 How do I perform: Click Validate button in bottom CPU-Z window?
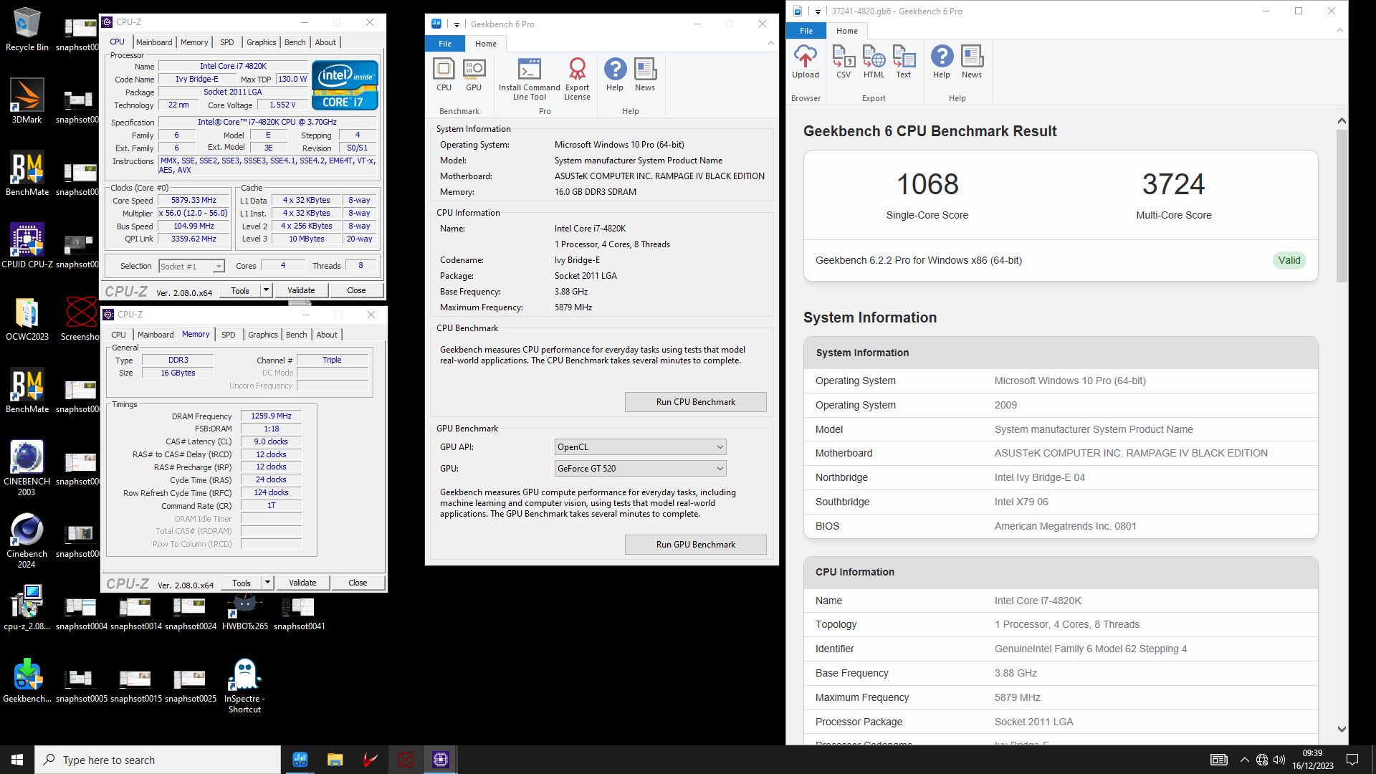click(302, 583)
